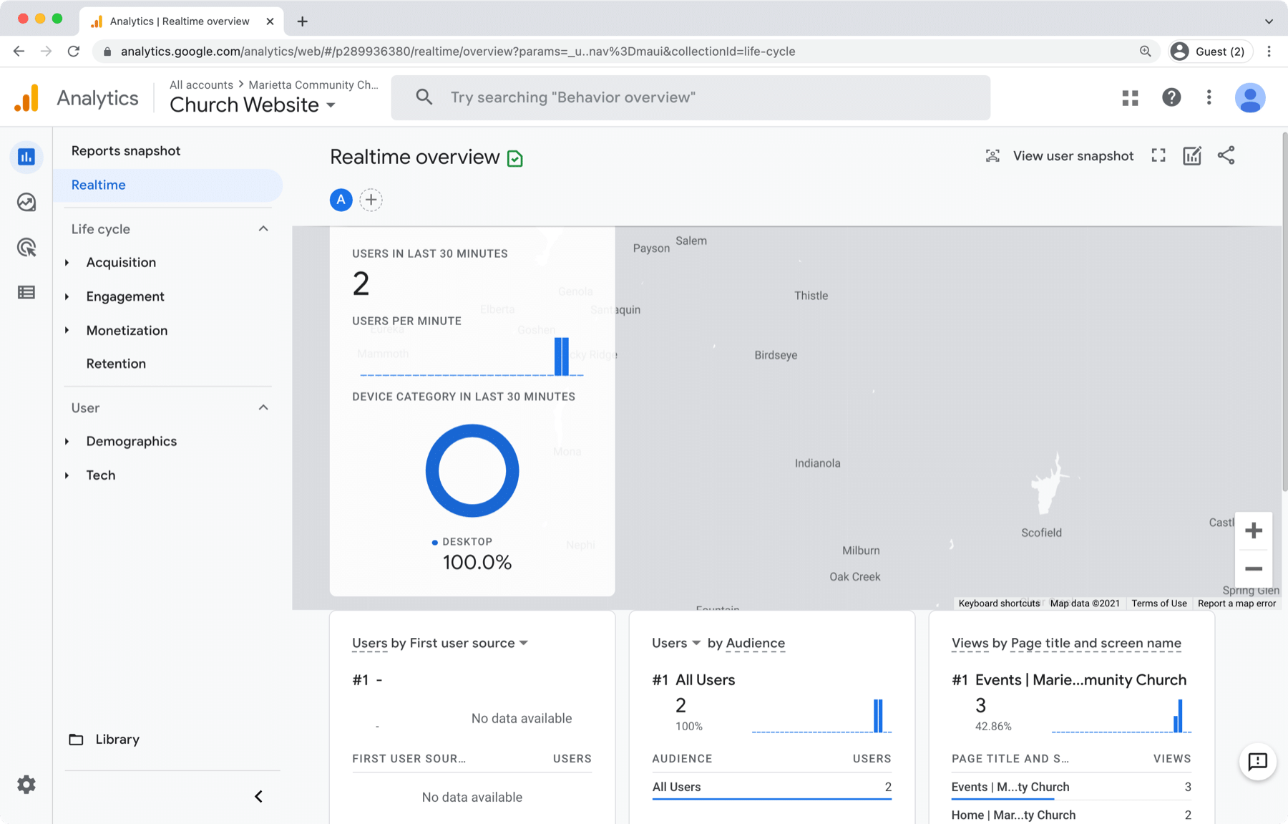This screenshot has width=1288, height=824.
Task: Click Home | Mar...ty Church table row
Action: [x=1071, y=815]
